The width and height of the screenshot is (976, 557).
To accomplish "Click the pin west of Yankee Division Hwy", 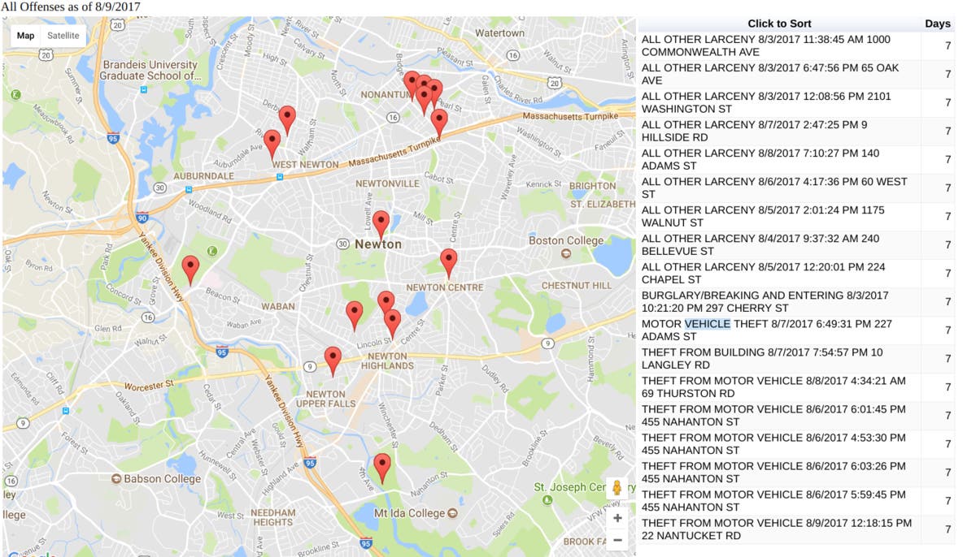I will (190, 269).
